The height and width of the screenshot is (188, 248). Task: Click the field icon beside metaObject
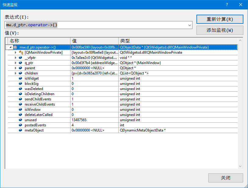[x=20, y=130]
